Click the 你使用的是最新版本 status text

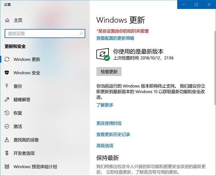tap(138, 52)
